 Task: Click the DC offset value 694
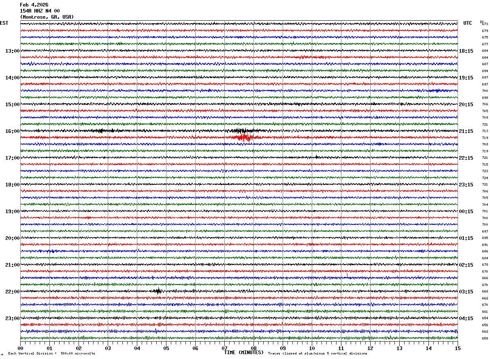(485, 71)
